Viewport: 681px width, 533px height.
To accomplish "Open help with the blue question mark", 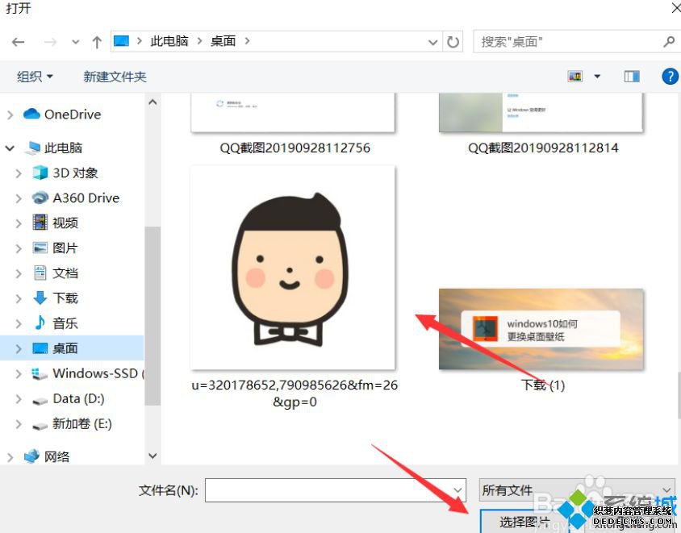I will [x=671, y=77].
